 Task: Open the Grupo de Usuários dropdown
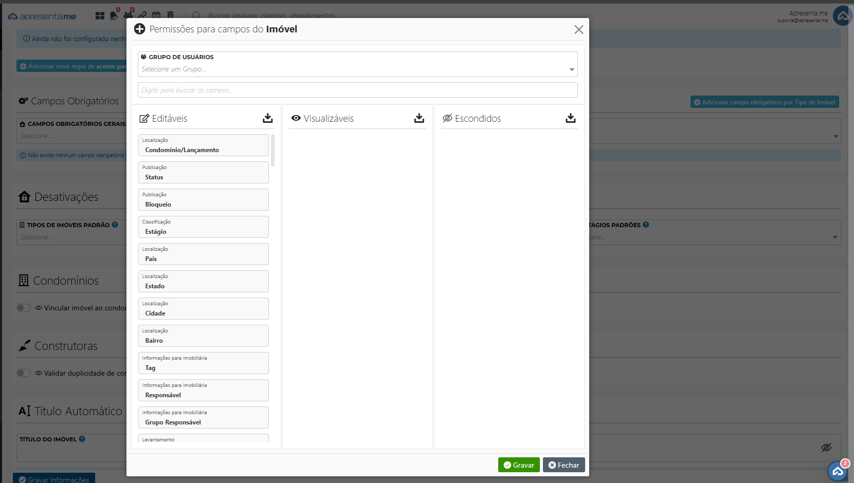click(357, 69)
